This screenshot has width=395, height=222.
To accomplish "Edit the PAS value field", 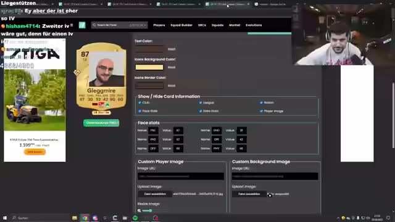I will [x=178, y=139].
